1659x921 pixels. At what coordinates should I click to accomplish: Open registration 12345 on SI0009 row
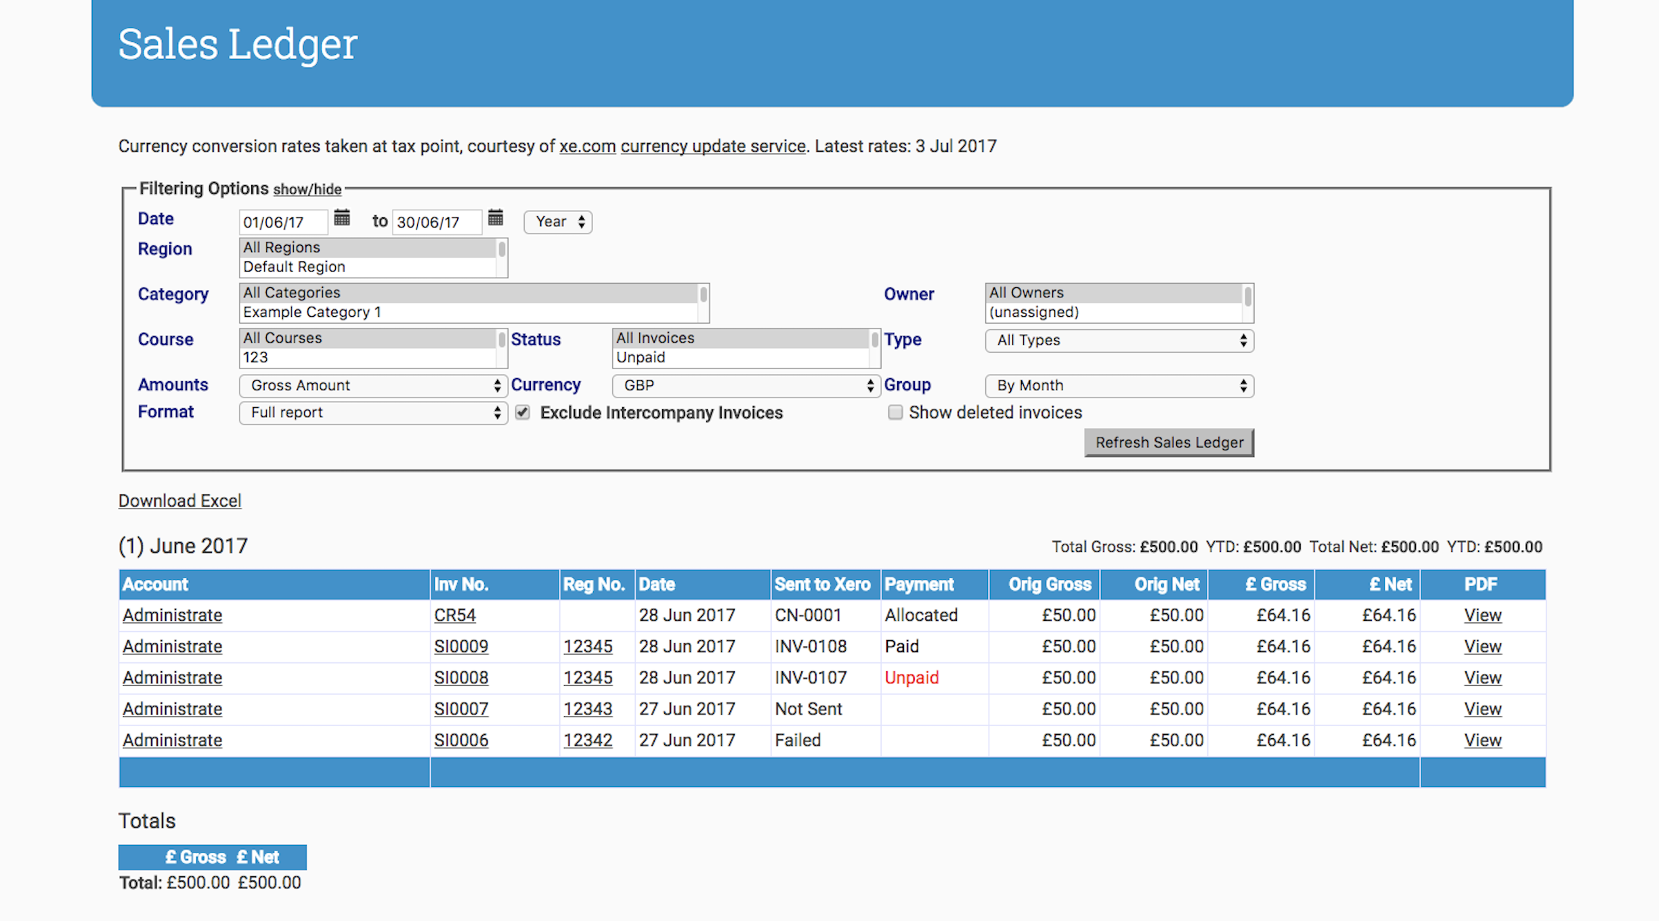click(x=588, y=647)
